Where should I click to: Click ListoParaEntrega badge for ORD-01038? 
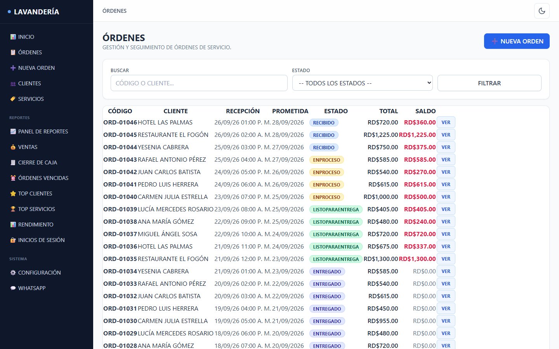[x=336, y=222]
